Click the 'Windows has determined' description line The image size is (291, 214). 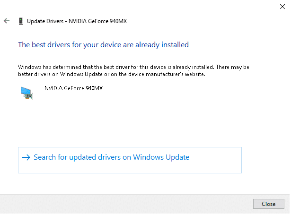tap(133, 68)
